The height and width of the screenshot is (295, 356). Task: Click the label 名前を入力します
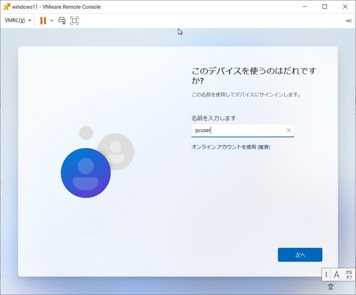214,118
